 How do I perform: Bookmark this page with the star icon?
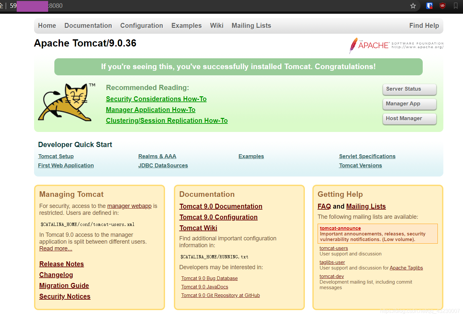pos(413,6)
